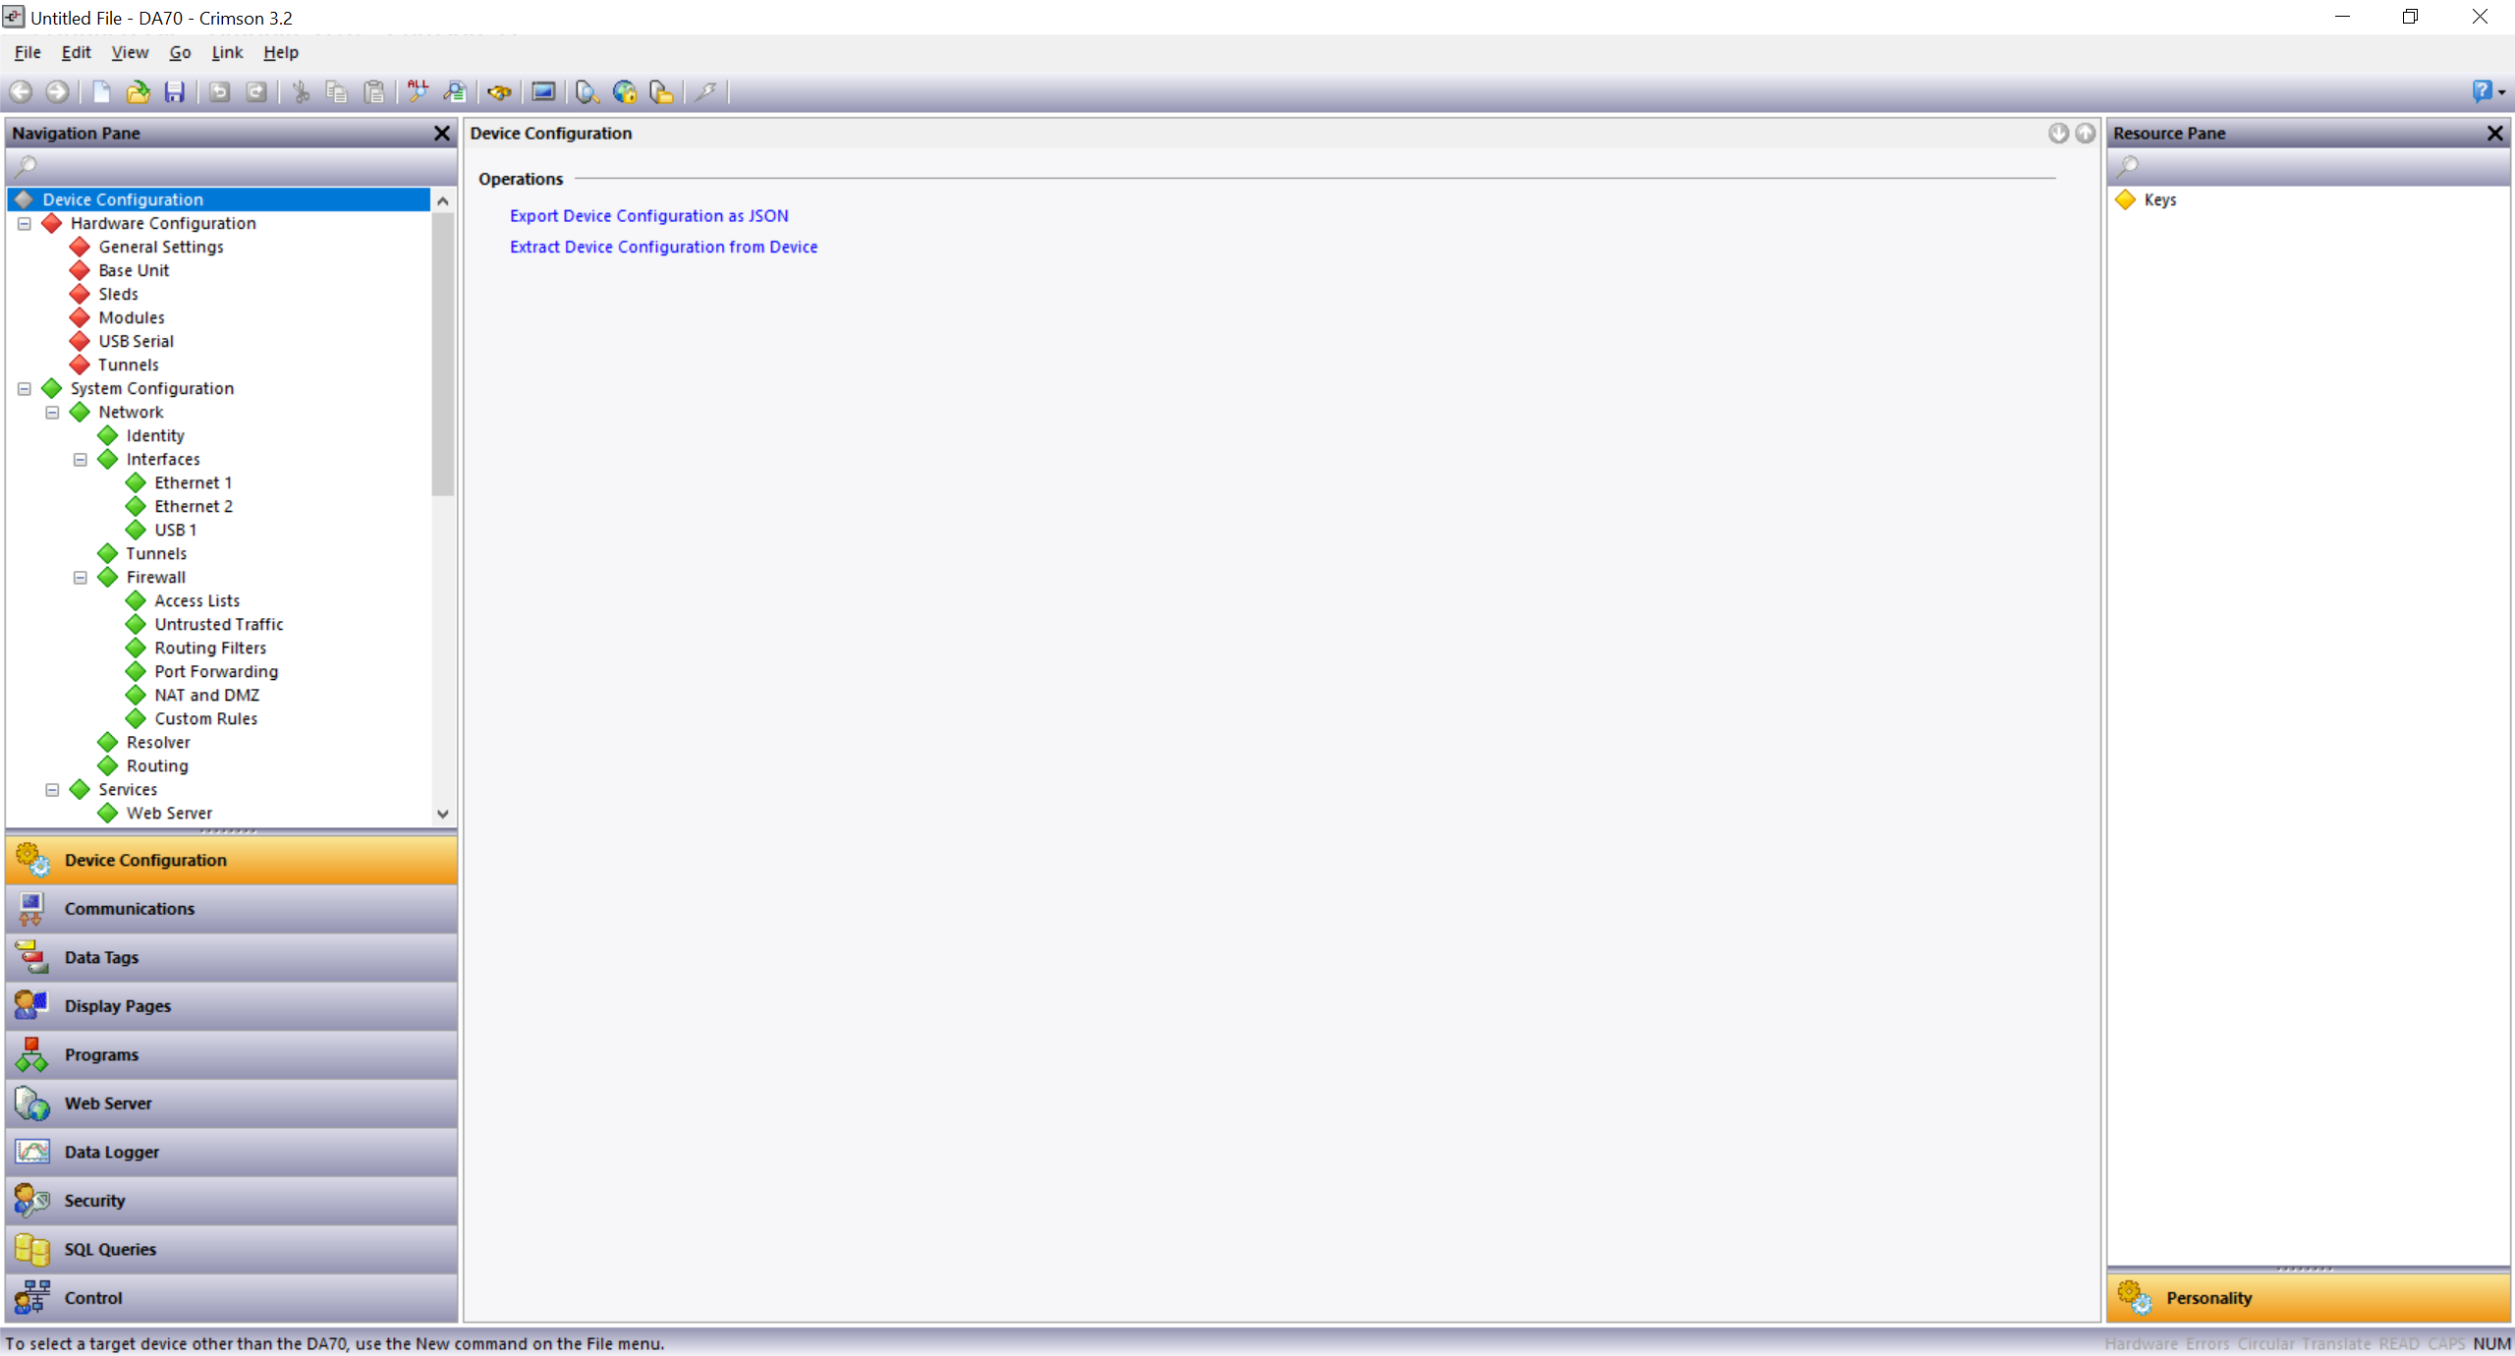
Task: Close the Resource Pane
Action: 2494,134
